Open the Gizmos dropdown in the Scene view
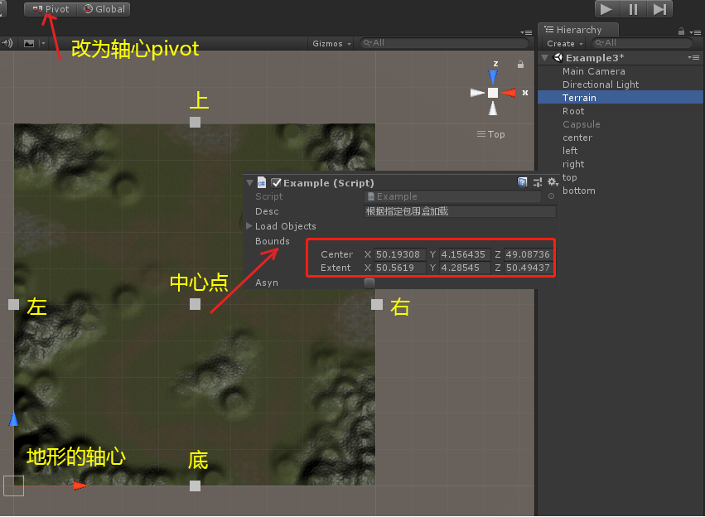The height and width of the screenshot is (517, 705). [x=331, y=44]
